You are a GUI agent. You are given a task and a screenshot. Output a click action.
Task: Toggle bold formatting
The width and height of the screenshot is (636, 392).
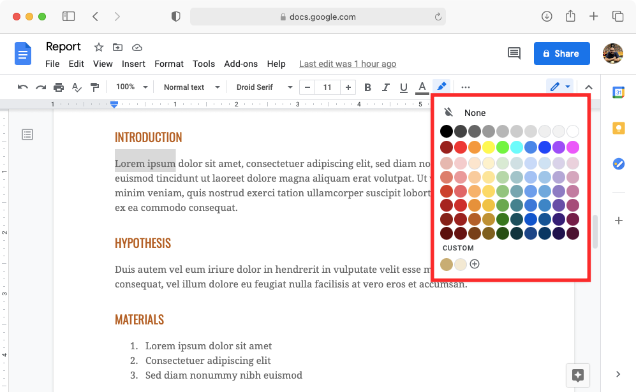tap(368, 87)
